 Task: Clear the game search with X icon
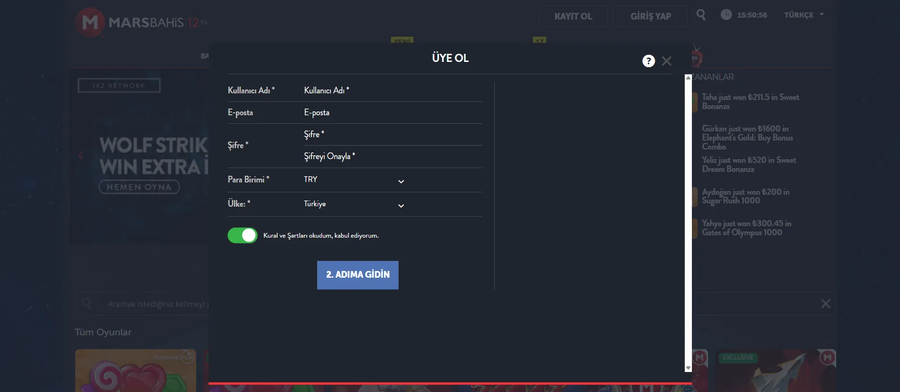[826, 304]
